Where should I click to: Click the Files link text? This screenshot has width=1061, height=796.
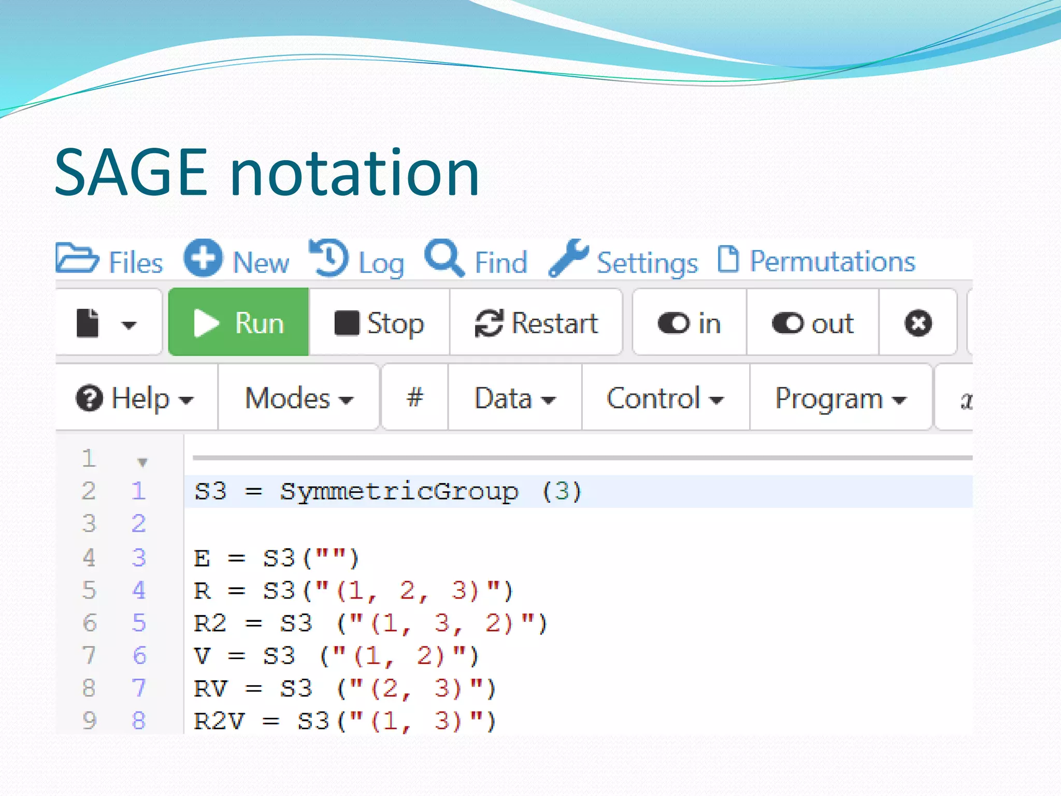point(136,262)
